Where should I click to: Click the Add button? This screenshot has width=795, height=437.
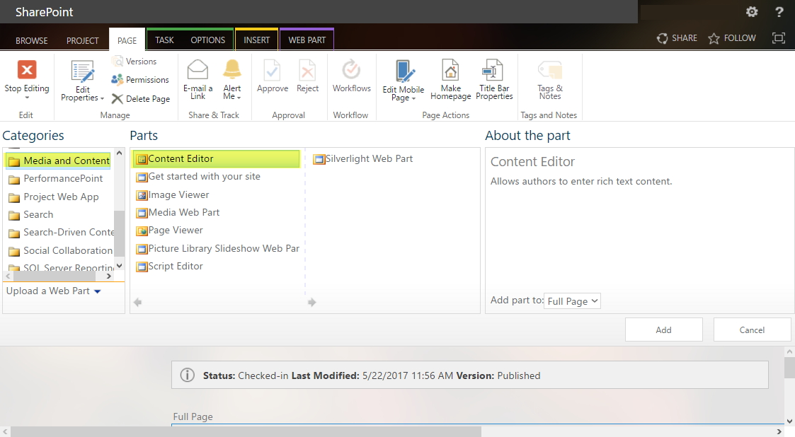coord(664,330)
